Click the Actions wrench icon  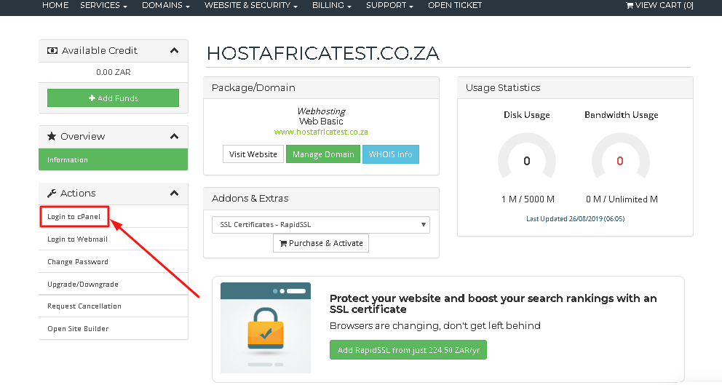tap(52, 194)
